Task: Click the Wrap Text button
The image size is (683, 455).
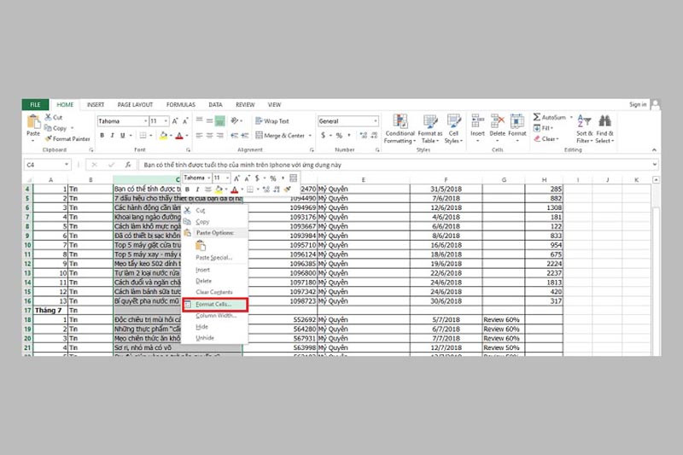Action: 272,121
